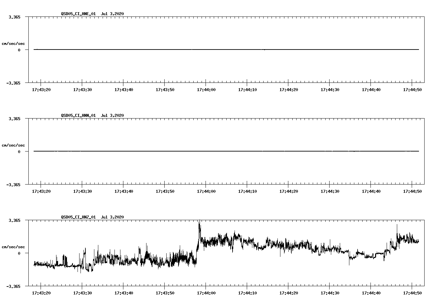
Task: Click the -3.365 lower limit of HNN plot
Action: pos(13,185)
